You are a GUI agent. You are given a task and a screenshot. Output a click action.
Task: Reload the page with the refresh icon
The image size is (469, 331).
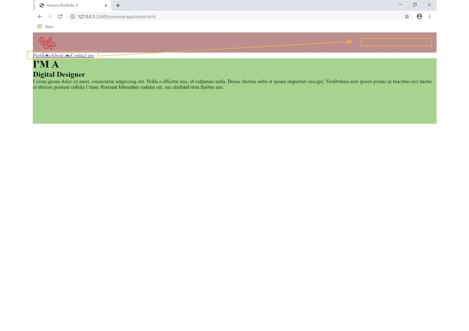coord(60,17)
